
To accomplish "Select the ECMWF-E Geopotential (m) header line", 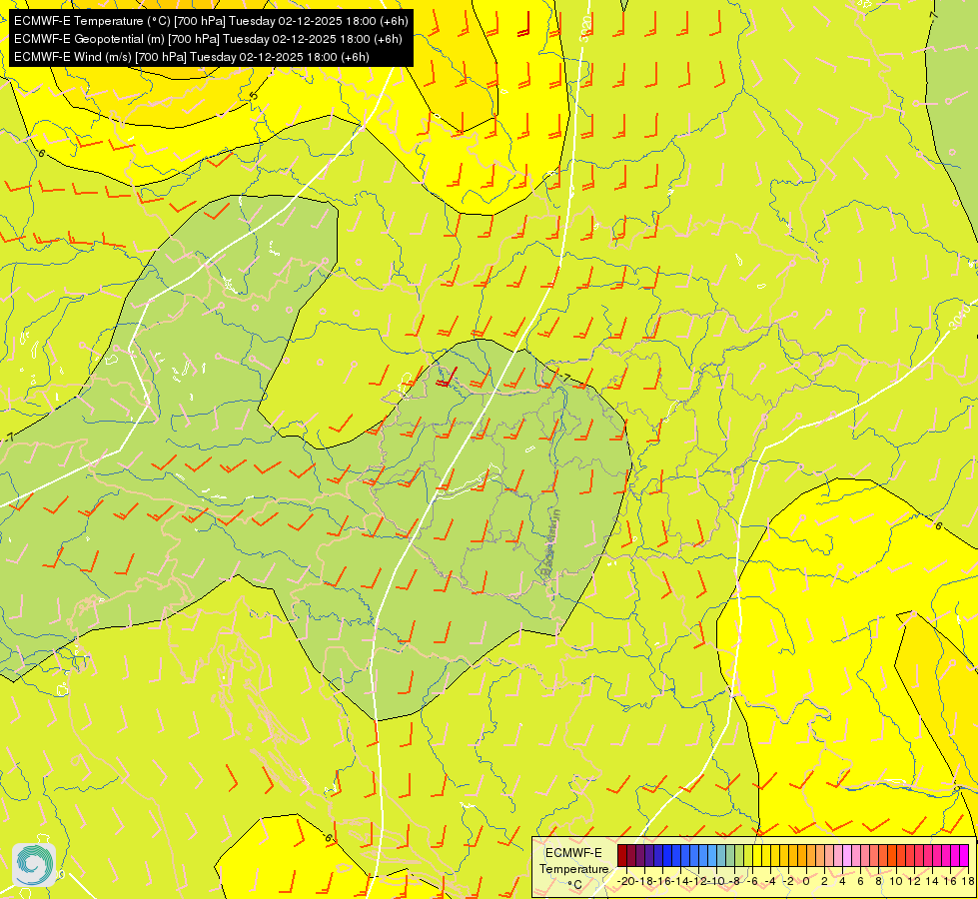I will [x=208, y=39].
